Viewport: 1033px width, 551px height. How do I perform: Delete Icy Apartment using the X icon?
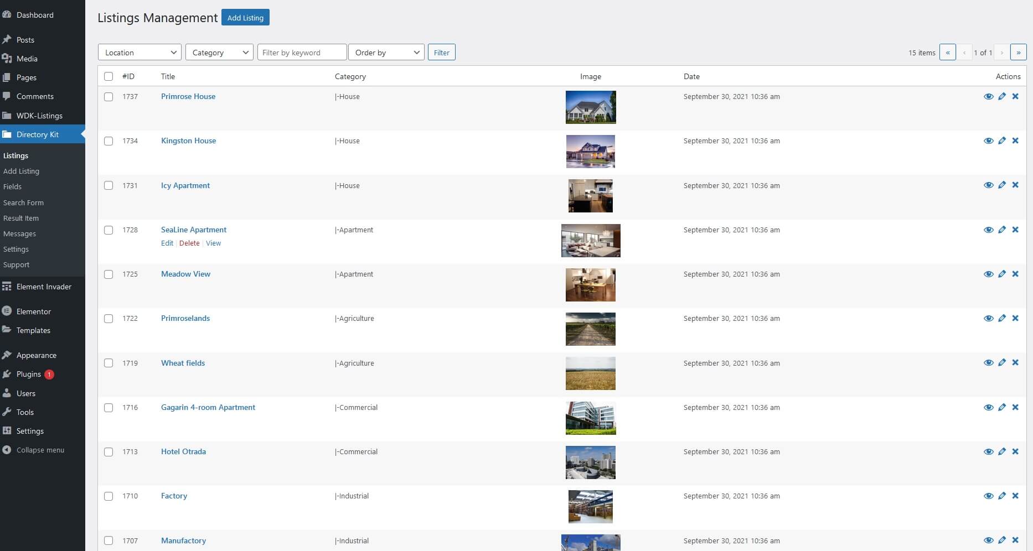click(1016, 185)
